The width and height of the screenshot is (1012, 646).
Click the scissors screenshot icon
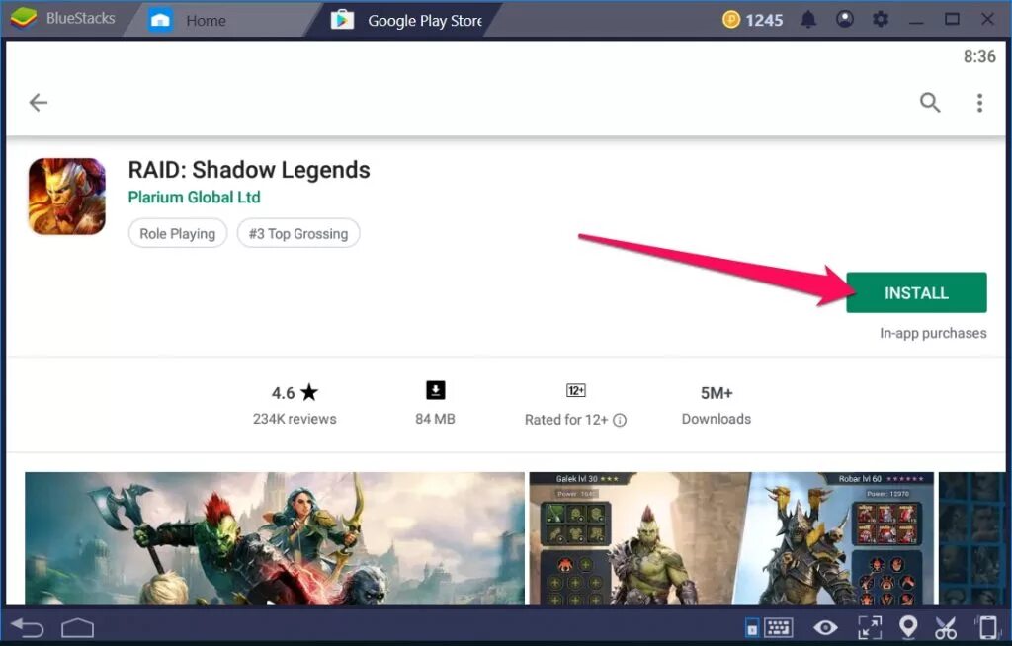pos(946,627)
